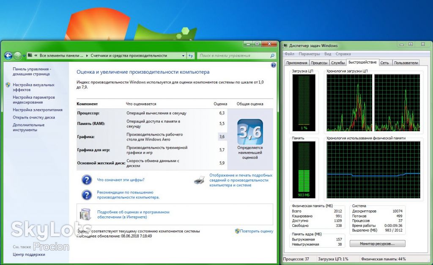Click Все элементы панели breadcrumb

pos(61,55)
